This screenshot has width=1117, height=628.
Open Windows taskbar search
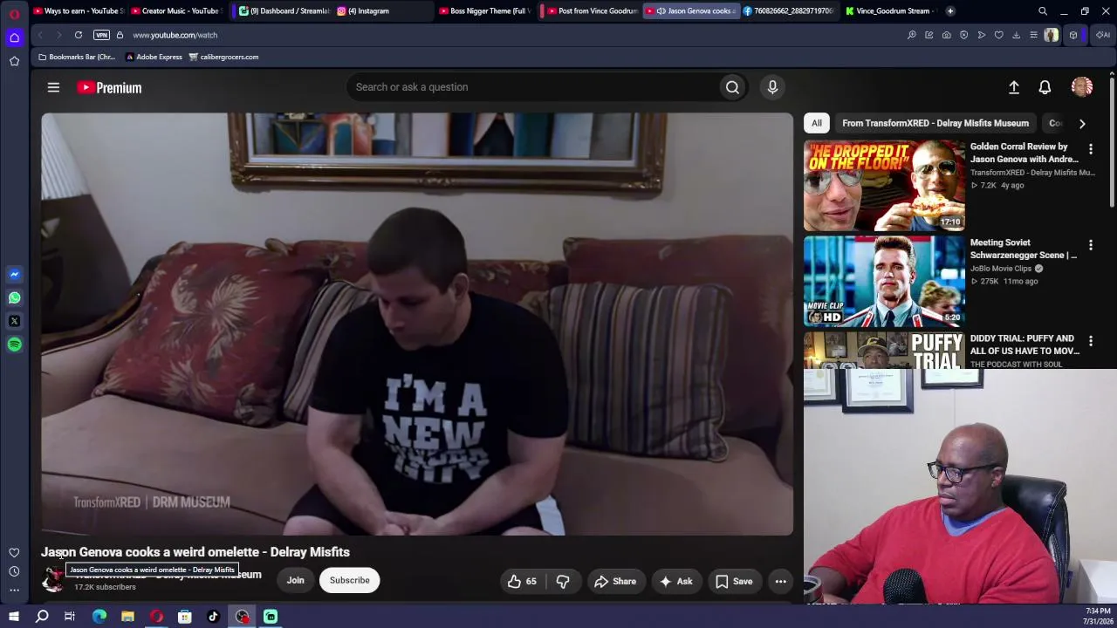[42, 617]
